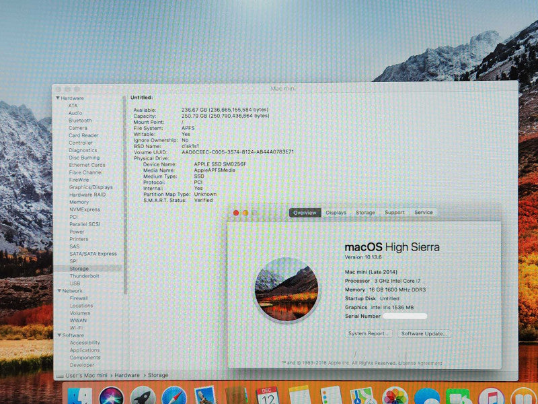The width and height of the screenshot is (538, 404).
Task: Switch to the Storage tab
Action: click(x=365, y=213)
